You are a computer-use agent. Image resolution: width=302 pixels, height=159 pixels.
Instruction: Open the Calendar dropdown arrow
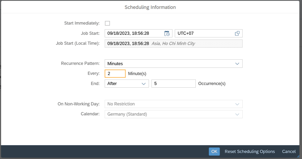(x=237, y=114)
